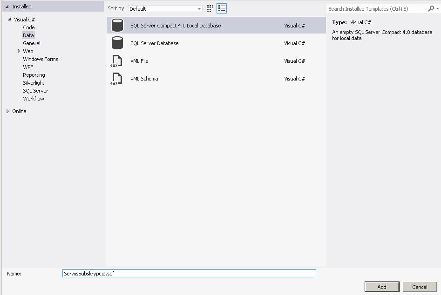Click Visual C# label in SQL Server Database row
441x295 pixels.
click(x=294, y=43)
